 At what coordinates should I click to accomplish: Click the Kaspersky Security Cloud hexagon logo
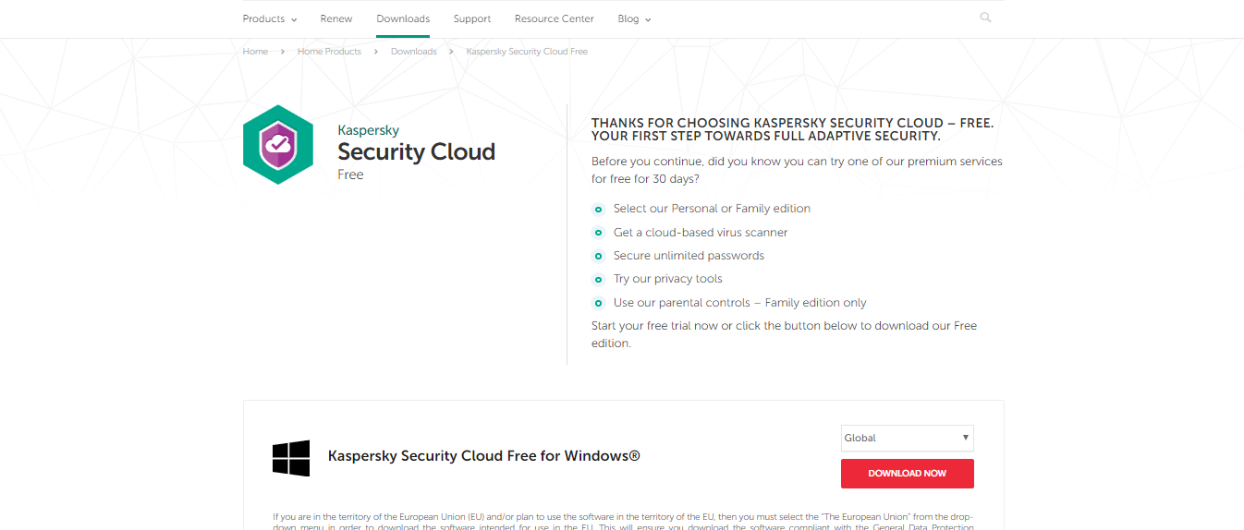click(x=278, y=145)
